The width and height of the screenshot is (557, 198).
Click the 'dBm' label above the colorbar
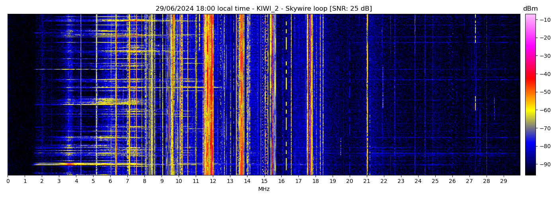[530, 9]
